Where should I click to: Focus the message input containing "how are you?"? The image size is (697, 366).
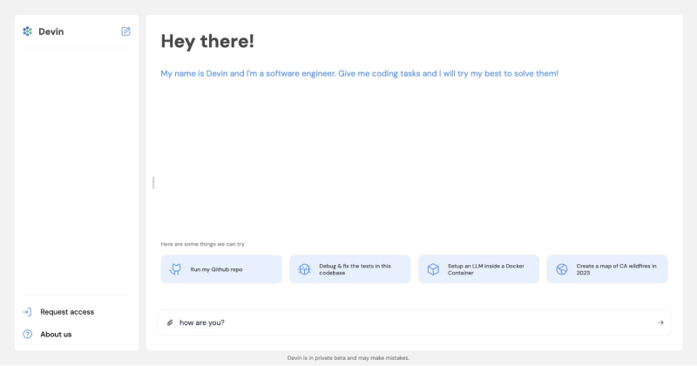409,322
